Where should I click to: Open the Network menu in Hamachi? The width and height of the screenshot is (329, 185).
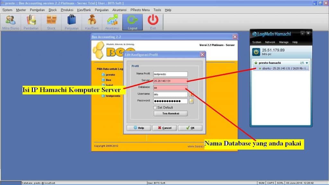(270, 42)
